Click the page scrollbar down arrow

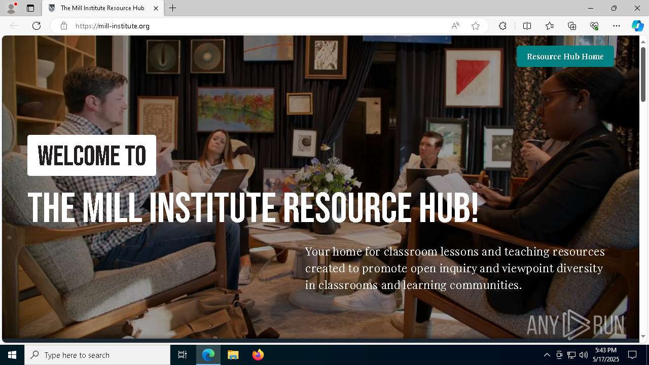643,336
